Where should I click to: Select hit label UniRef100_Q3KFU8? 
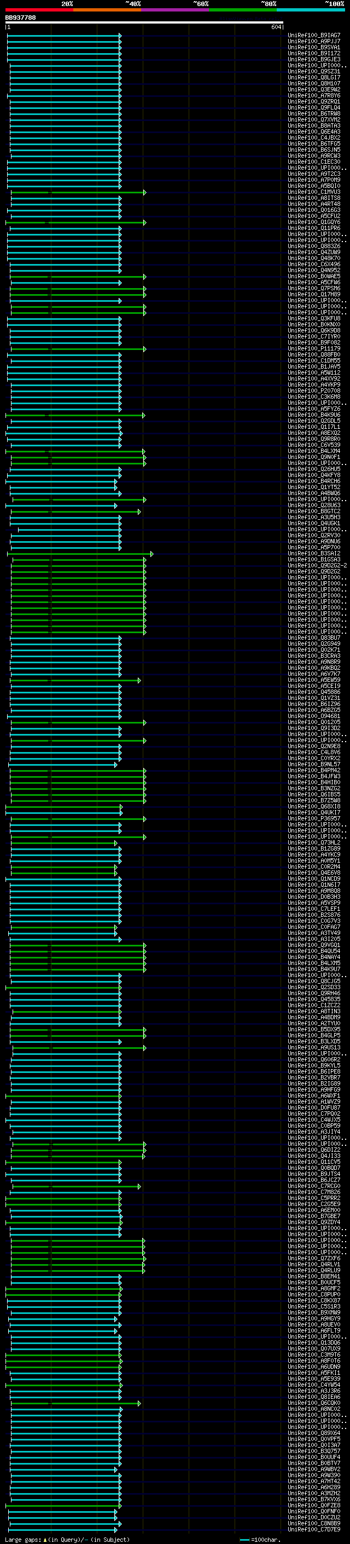pos(314,318)
